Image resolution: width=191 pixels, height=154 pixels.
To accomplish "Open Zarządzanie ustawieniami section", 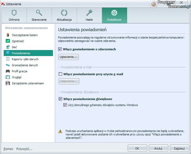I will pyautogui.click(x=28, y=83).
